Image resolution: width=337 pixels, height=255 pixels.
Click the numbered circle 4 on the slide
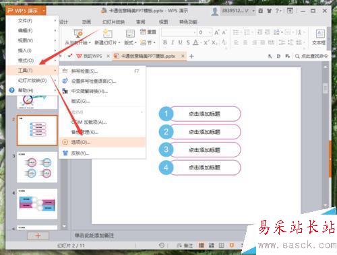[166, 168]
